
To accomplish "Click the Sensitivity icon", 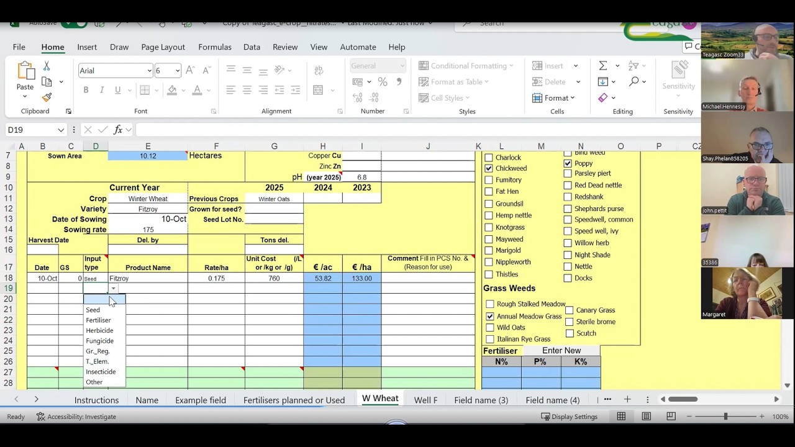I will tap(678, 71).
